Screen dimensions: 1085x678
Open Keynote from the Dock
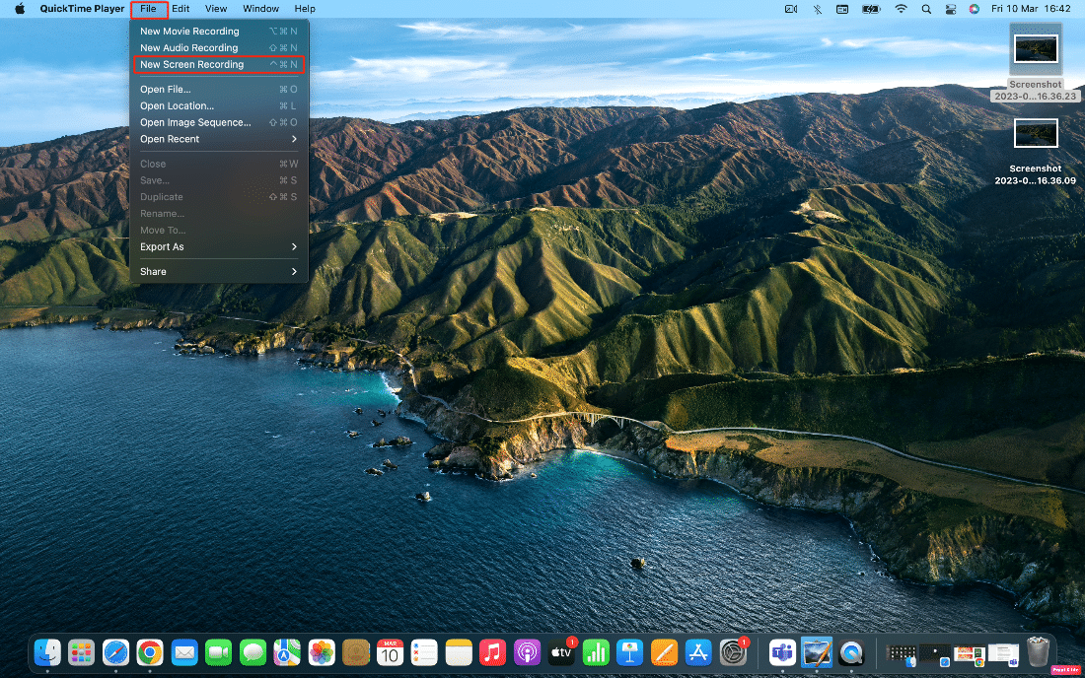pyautogui.click(x=629, y=652)
